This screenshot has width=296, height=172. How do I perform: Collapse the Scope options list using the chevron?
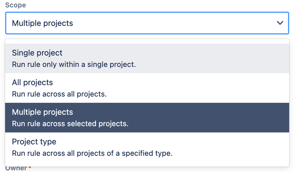[x=280, y=23]
